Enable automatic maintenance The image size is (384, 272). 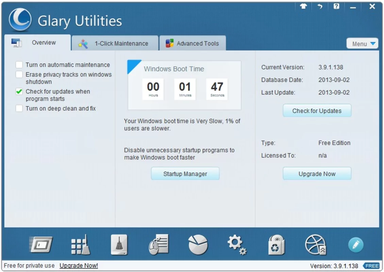click(19, 65)
